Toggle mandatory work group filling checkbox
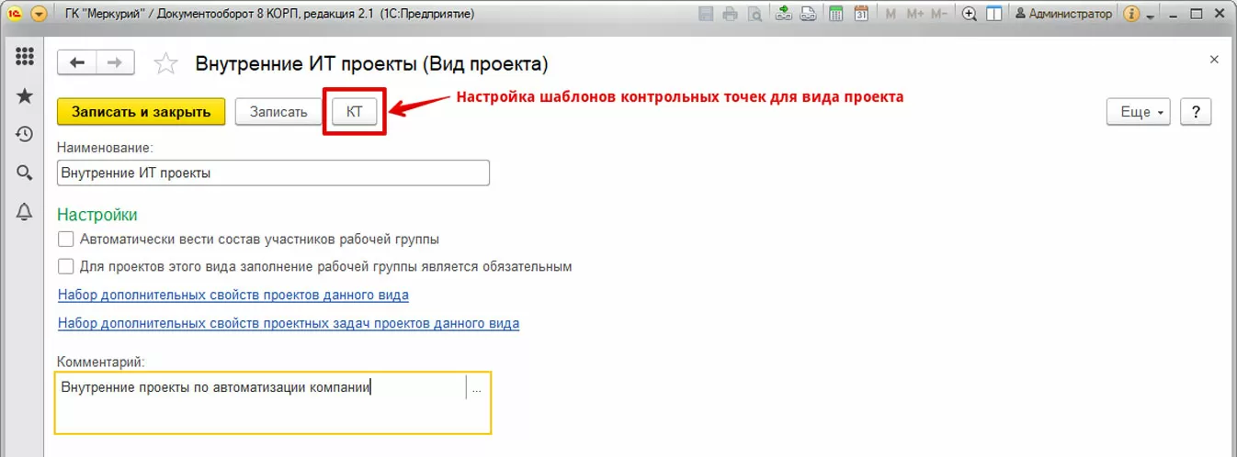1237x457 pixels. tap(65, 267)
